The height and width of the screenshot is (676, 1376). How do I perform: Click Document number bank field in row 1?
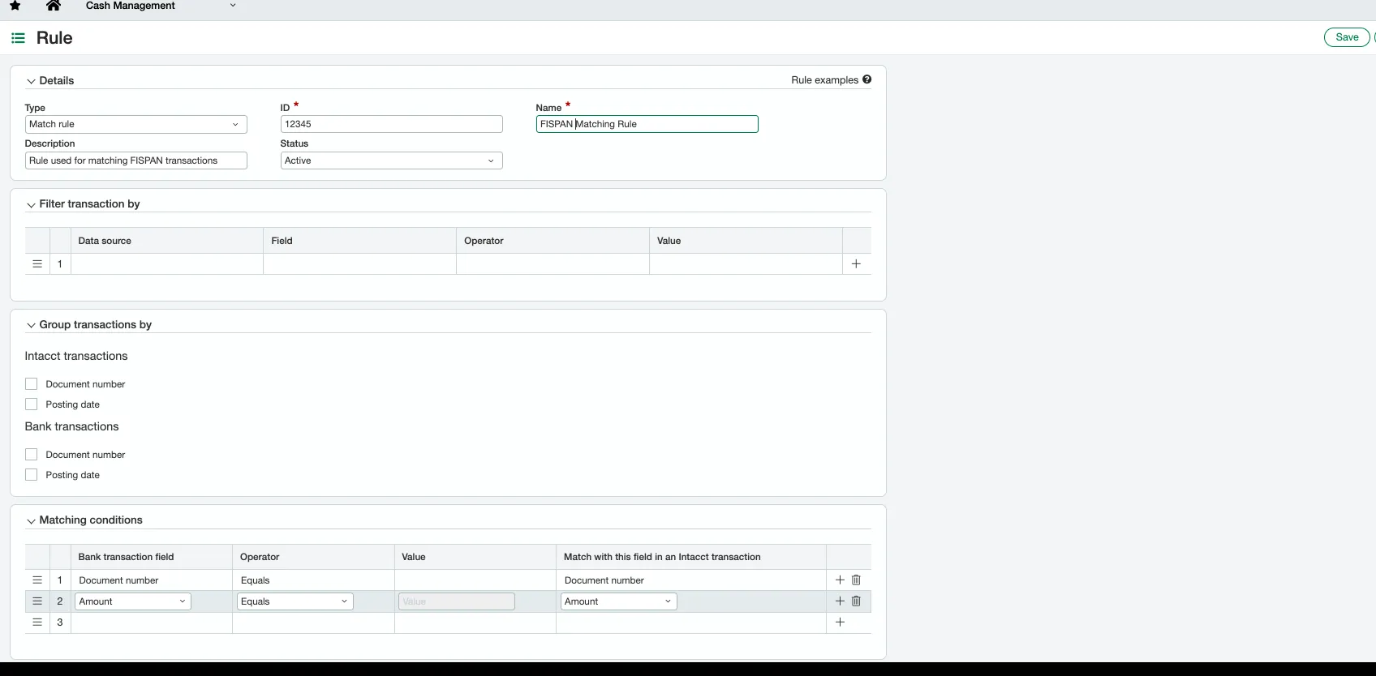[152, 580]
